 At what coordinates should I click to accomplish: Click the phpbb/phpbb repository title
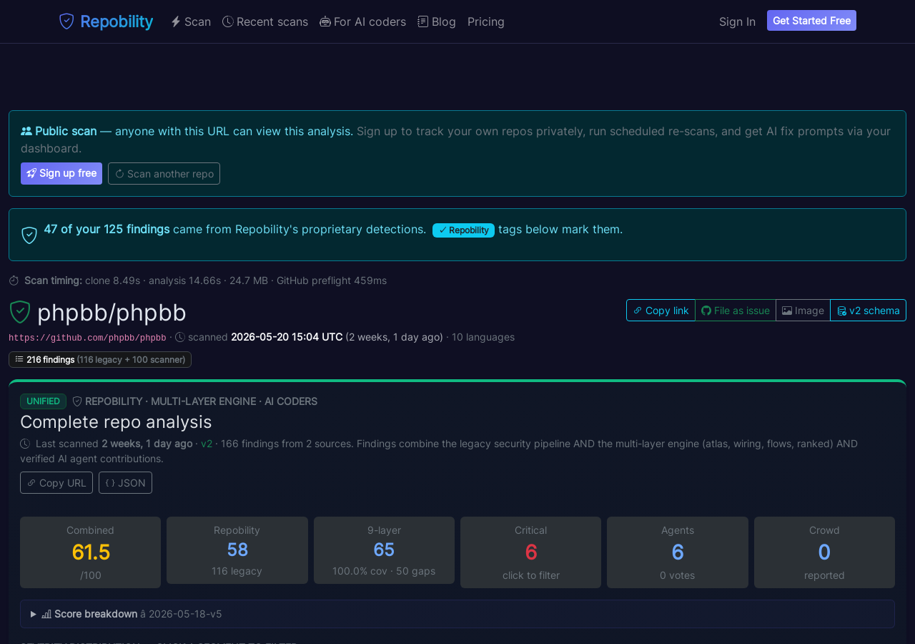point(112,313)
